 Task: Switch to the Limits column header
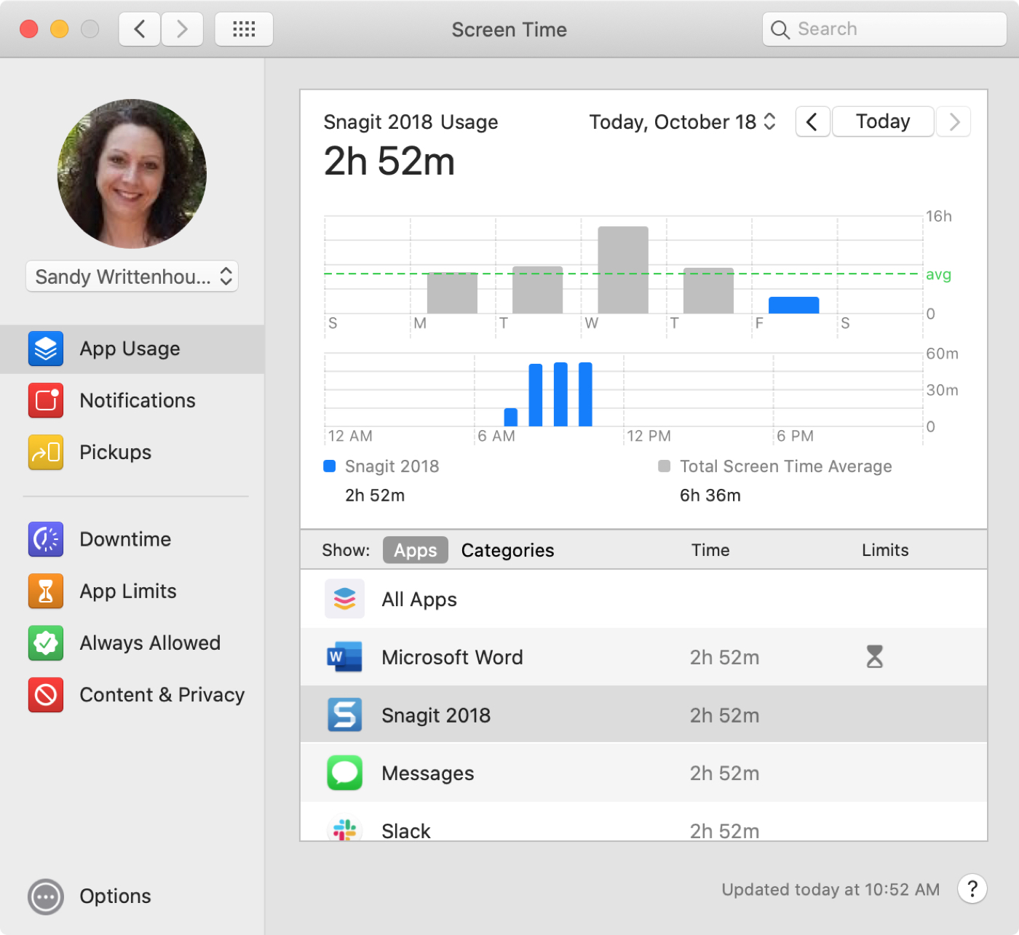884,550
